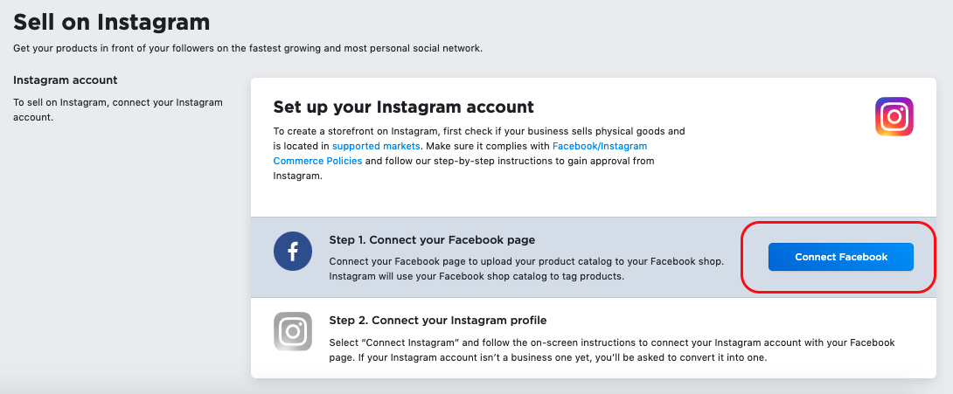Click the intro paragraph about creating a storefront
Screen dimensions: 953x394
(479, 154)
